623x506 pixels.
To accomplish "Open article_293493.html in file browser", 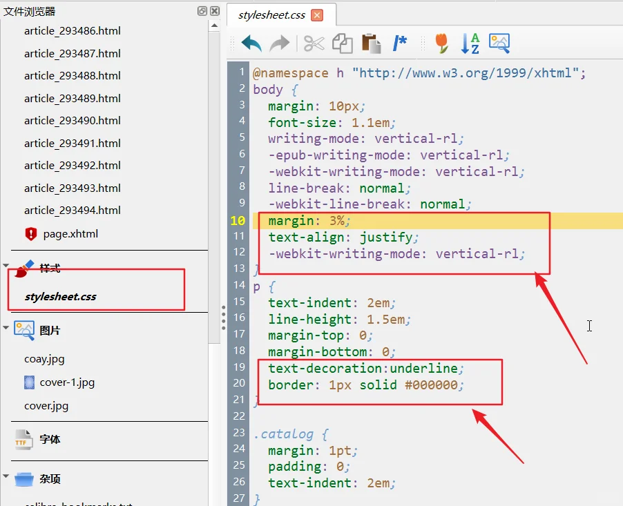I will point(73,188).
